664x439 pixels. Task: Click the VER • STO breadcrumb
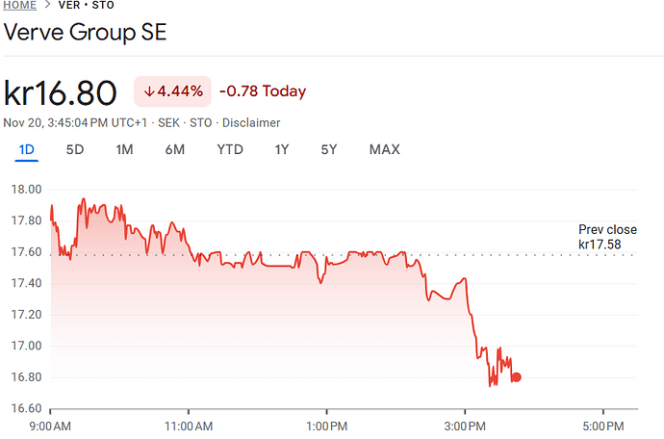pyautogui.click(x=85, y=5)
